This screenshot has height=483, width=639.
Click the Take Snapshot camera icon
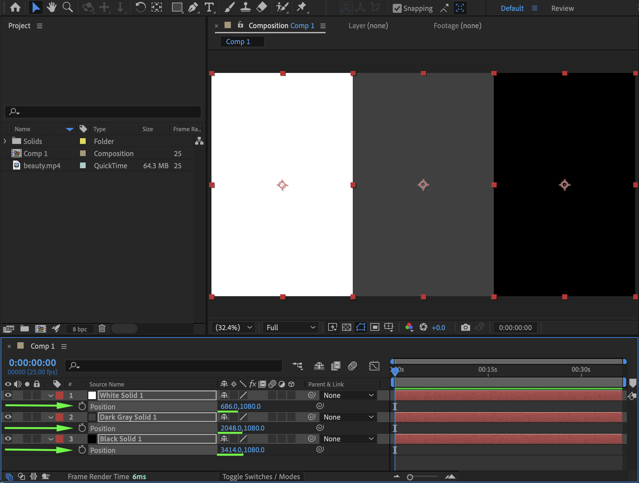[465, 327]
